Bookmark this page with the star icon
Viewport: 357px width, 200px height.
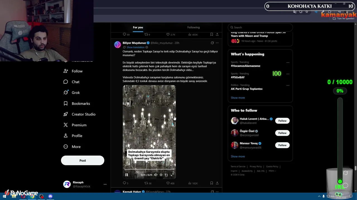coord(307,12)
